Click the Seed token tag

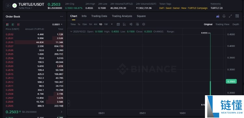pos(169,8)
